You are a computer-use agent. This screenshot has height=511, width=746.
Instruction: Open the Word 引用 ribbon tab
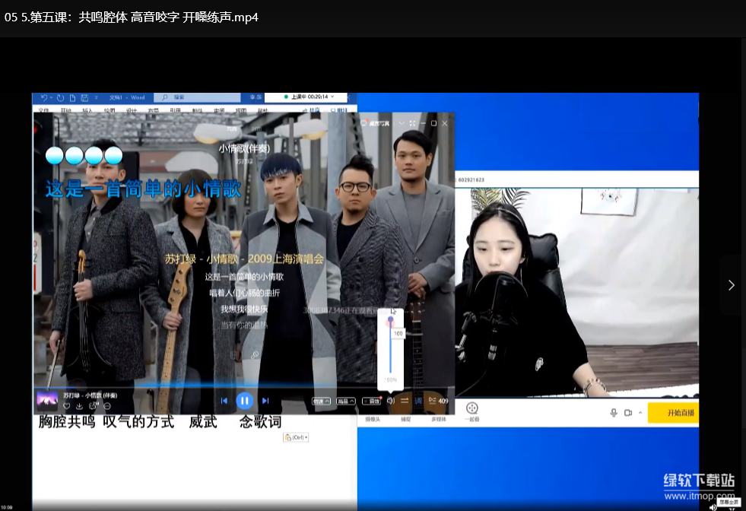[175, 110]
